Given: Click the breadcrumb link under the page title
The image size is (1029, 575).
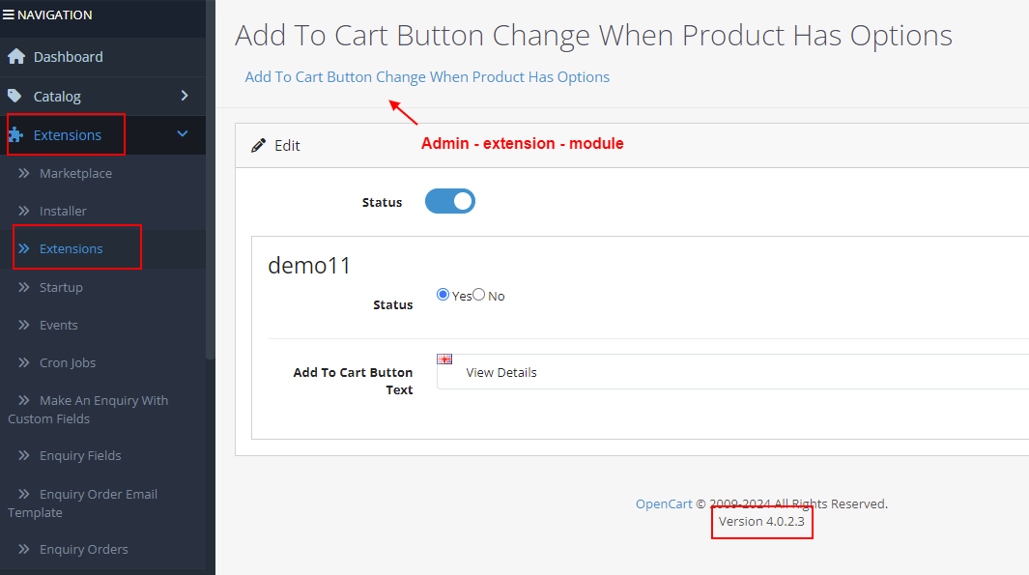Looking at the screenshot, I should click(427, 76).
